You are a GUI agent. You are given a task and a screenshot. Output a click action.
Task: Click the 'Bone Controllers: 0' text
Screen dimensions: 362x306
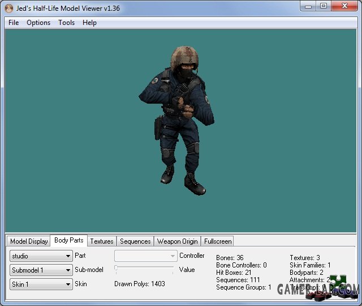[x=242, y=265]
